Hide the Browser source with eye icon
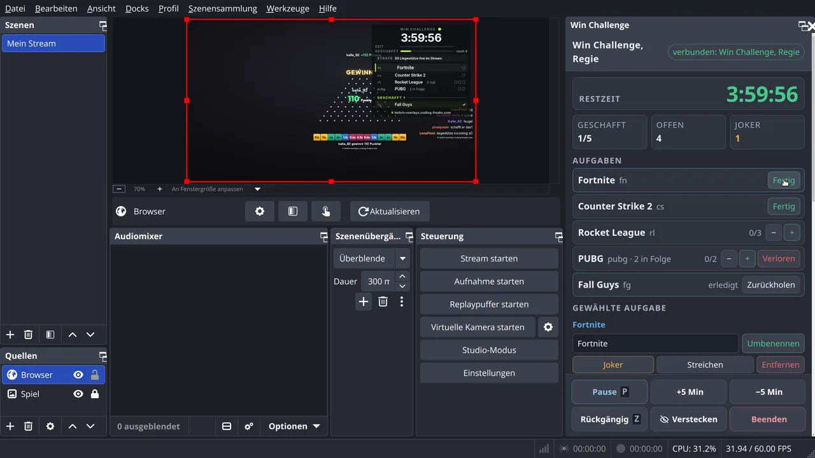 78,375
